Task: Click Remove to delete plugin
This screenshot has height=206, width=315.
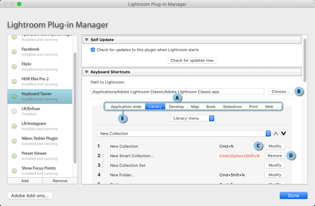Action: 60,181
